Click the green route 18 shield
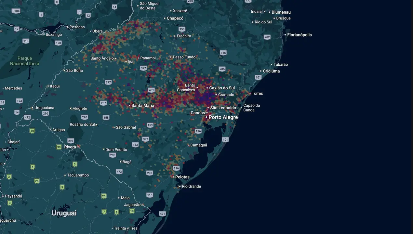 click(132, 211)
